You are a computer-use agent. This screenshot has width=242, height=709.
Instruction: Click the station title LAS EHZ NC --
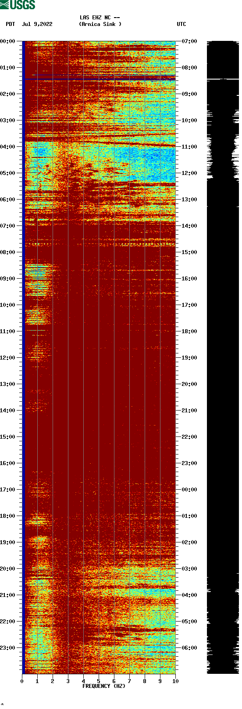(x=100, y=18)
